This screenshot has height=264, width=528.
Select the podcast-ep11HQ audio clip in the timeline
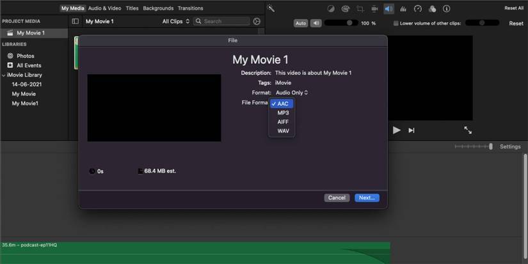pyautogui.click(x=195, y=253)
